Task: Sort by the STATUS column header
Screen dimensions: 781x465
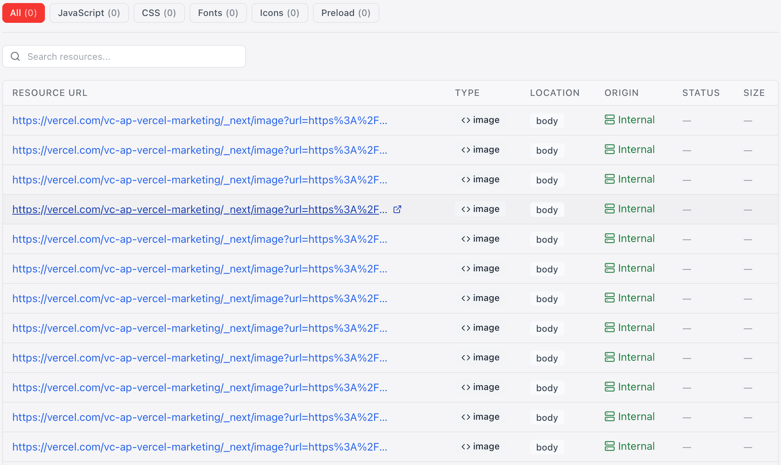Action: 701,93
